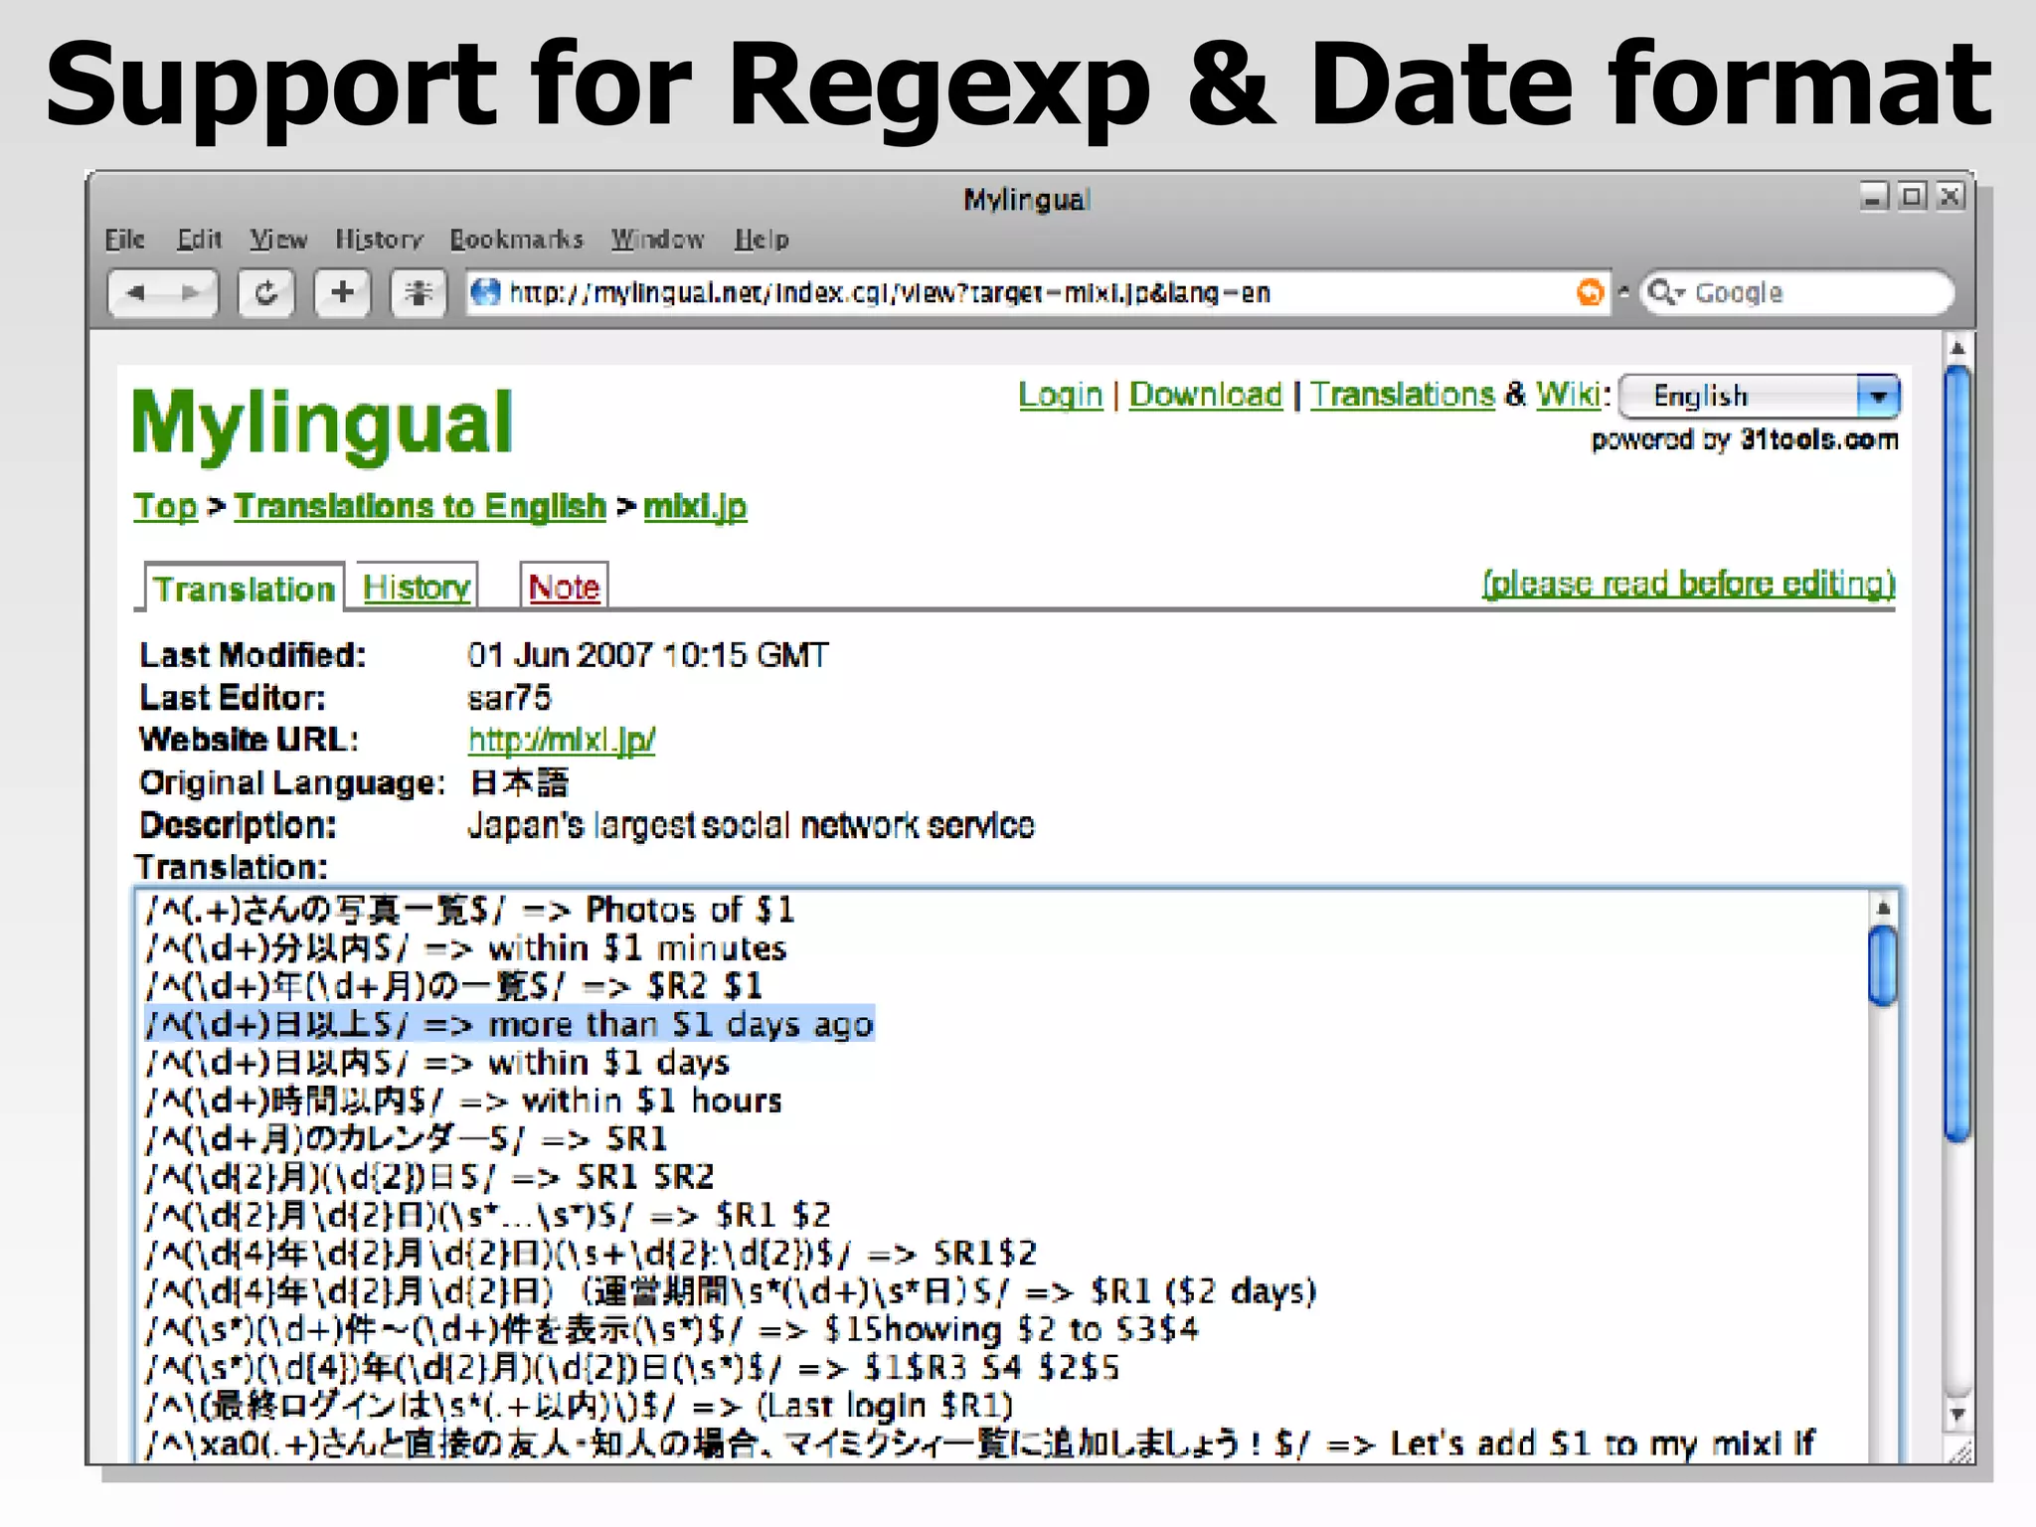Click the '(Last login $R1)' line
The width and height of the screenshot is (2036, 1527).
click(x=579, y=1406)
